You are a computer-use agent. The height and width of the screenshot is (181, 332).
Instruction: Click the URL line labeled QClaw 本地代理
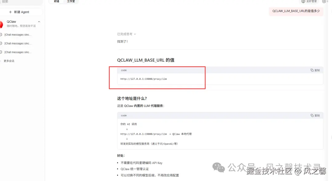point(156,134)
